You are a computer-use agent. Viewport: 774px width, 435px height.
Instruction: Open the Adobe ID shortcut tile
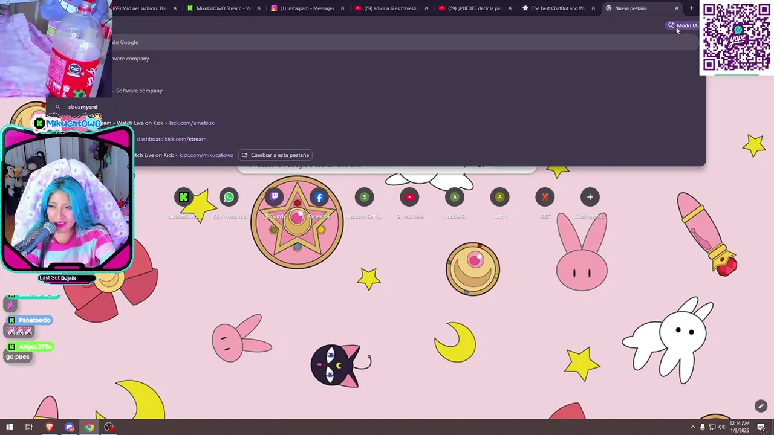455,197
